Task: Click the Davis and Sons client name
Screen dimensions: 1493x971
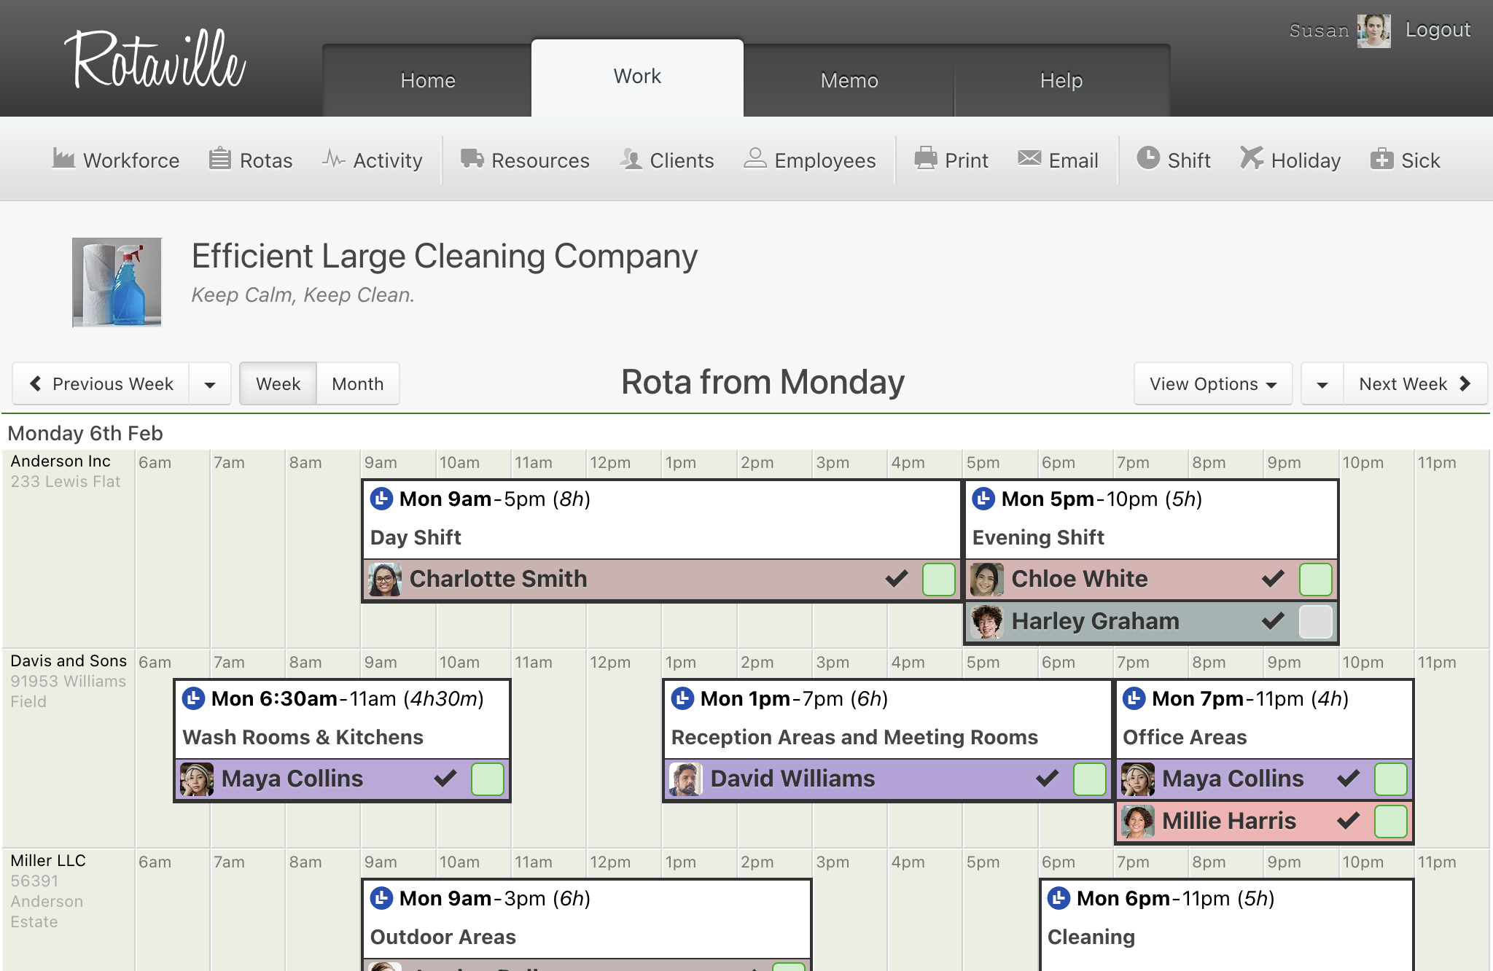Action: [69, 661]
